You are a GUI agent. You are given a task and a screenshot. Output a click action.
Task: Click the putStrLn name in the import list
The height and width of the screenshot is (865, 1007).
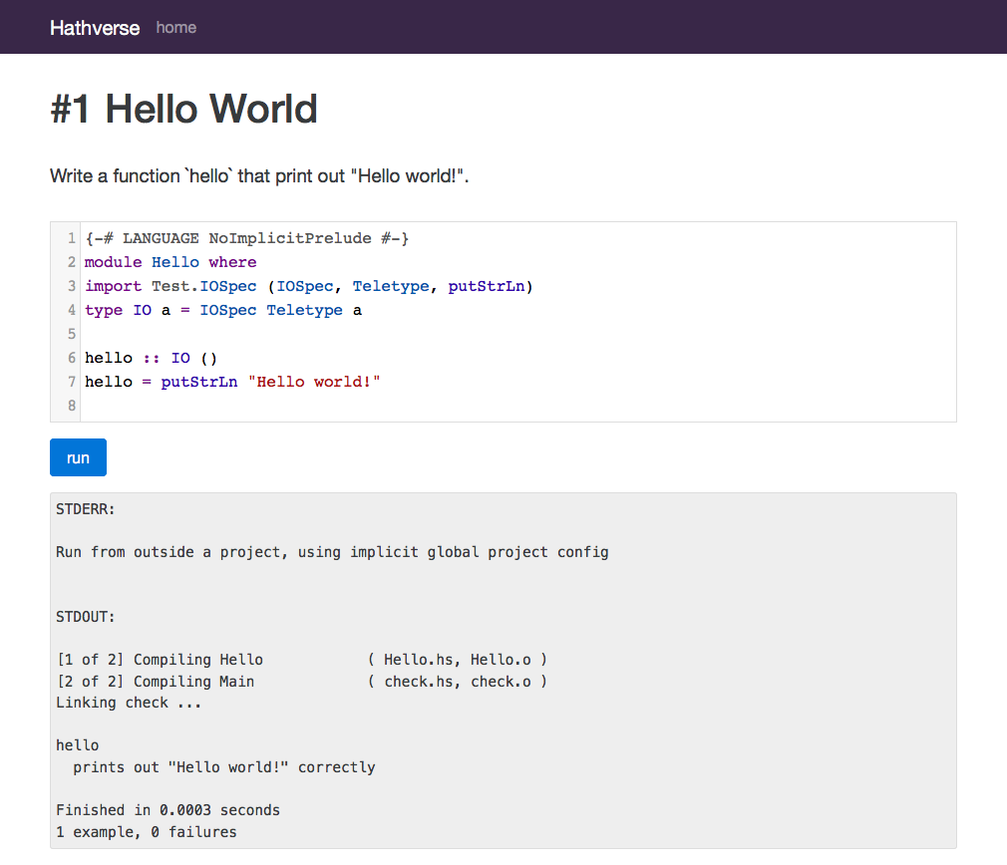(x=487, y=286)
